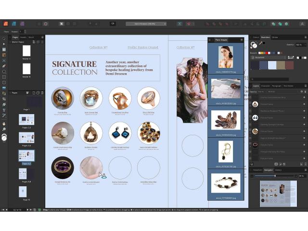Click the Collection Nº link at page top
The image size is (308, 231).
pos(98,48)
